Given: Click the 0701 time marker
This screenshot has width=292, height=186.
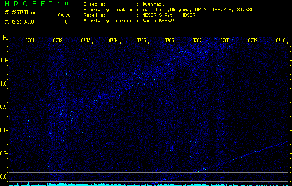Looking at the screenshot, I should 30,40.
